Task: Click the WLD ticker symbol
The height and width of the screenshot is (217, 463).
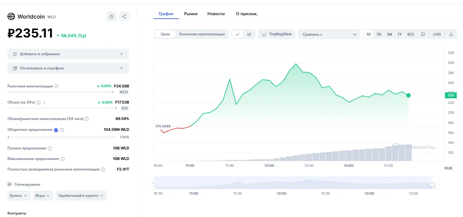Action: [x=51, y=17]
